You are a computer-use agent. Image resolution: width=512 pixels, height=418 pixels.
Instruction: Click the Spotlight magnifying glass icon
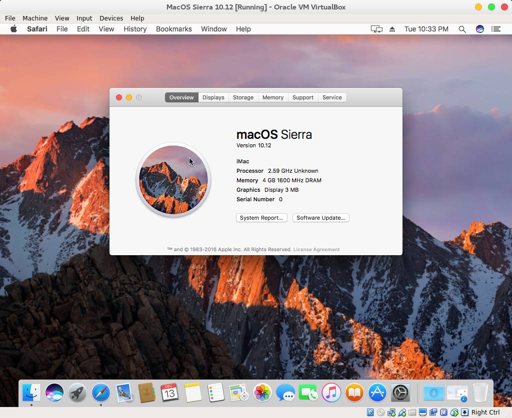[x=462, y=29]
